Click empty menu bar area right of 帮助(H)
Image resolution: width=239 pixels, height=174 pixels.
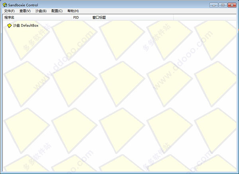[x=159, y=11]
